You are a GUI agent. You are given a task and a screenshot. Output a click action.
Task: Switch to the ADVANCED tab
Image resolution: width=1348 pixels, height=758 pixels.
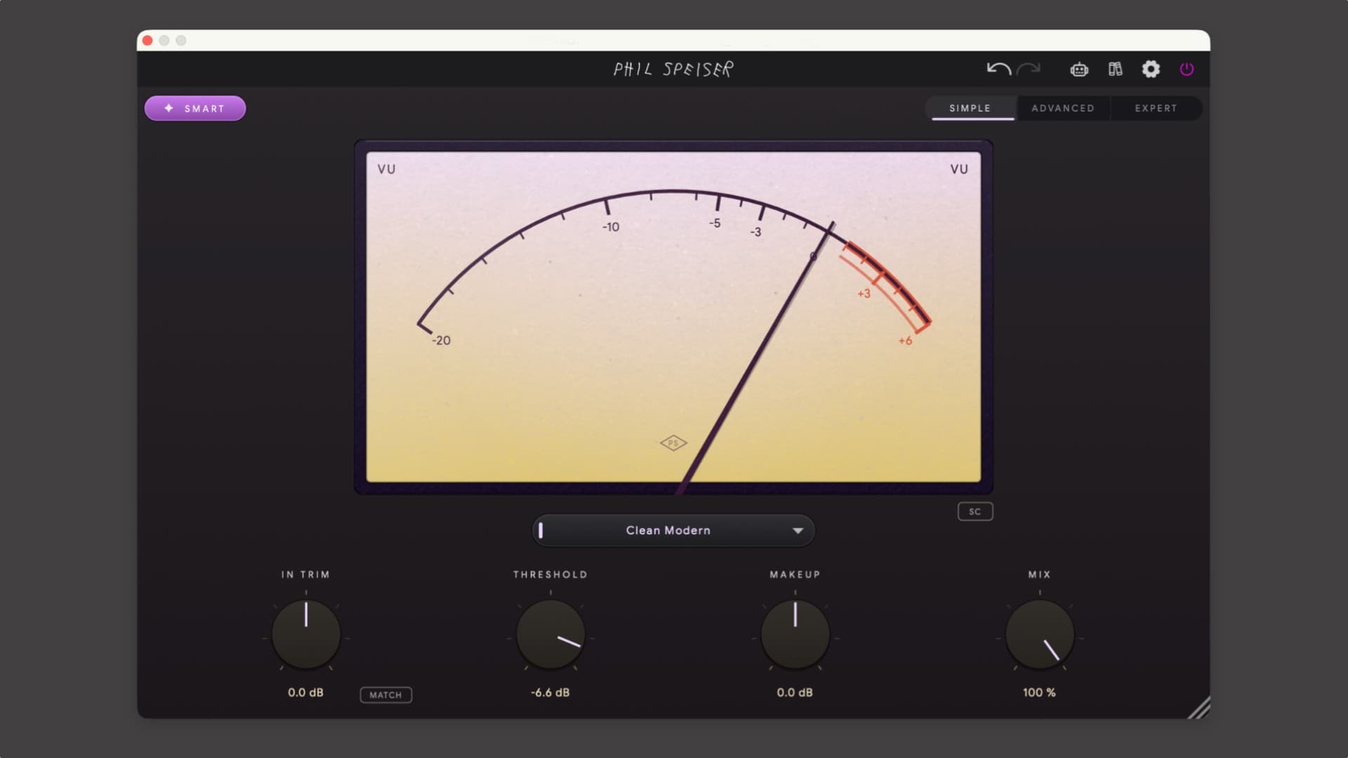tap(1063, 108)
